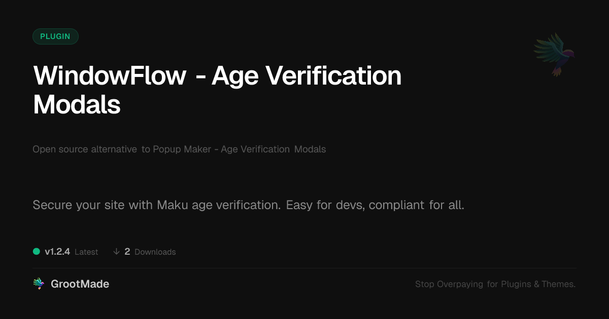
Task: Open the GrootMade brand name link
Action: tap(80, 284)
